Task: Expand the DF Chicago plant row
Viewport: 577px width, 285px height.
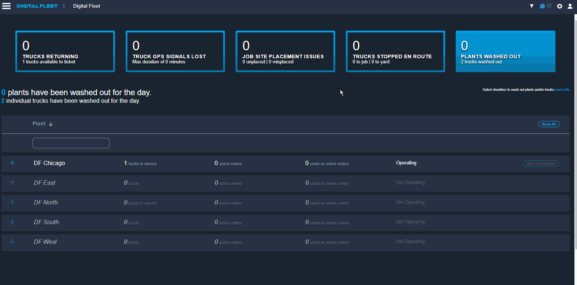Action: (12, 163)
